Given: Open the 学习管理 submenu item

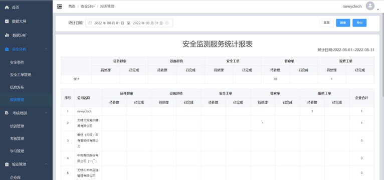Looking at the screenshot, I should click(x=26, y=151).
